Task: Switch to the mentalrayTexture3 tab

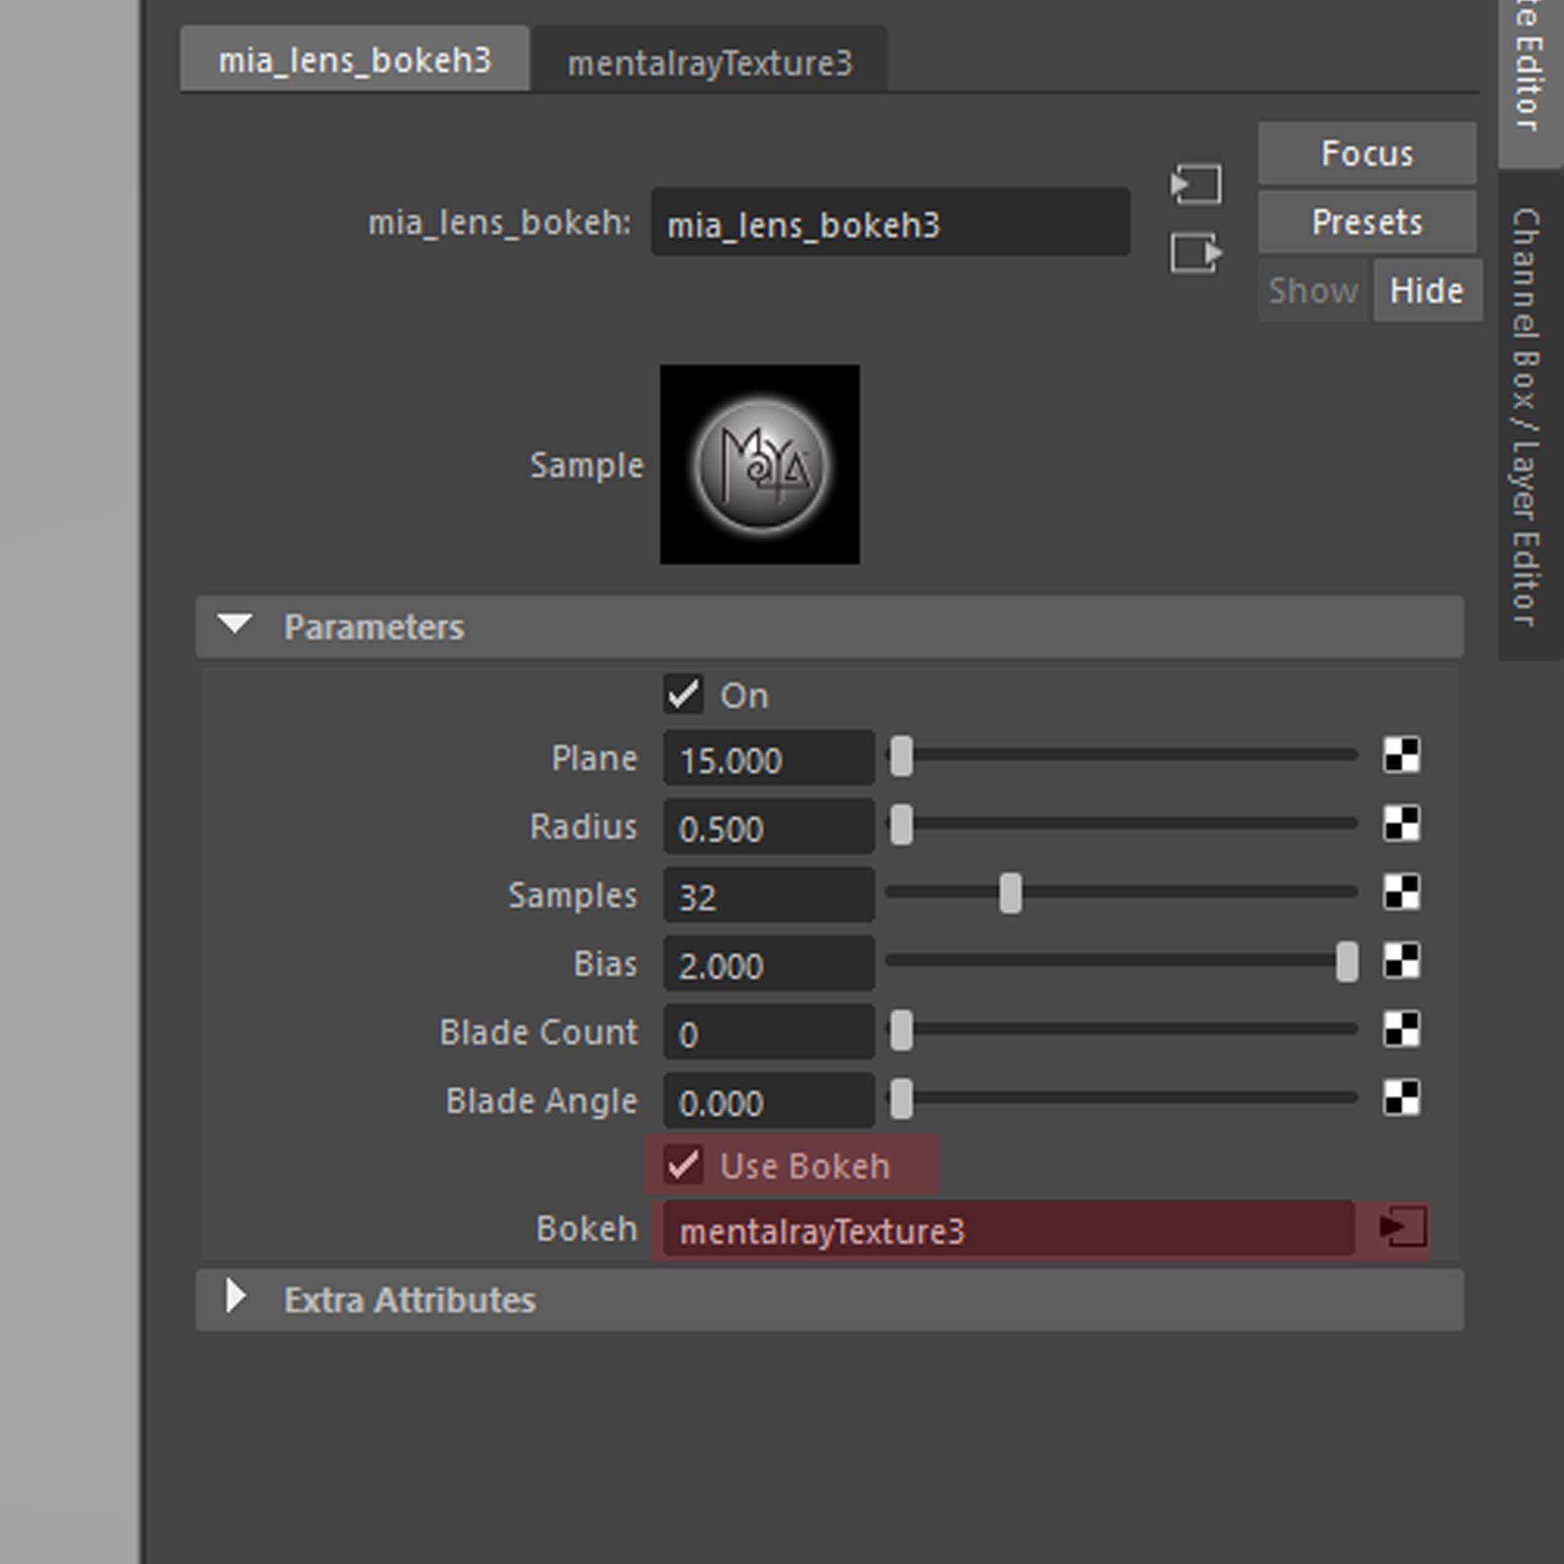Action: (x=709, y=63)
